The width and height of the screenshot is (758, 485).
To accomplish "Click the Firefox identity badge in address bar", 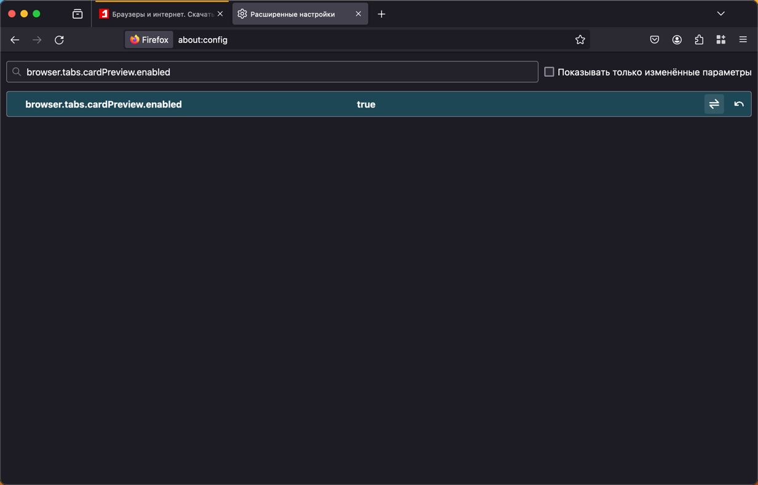I will click(149, 40).
